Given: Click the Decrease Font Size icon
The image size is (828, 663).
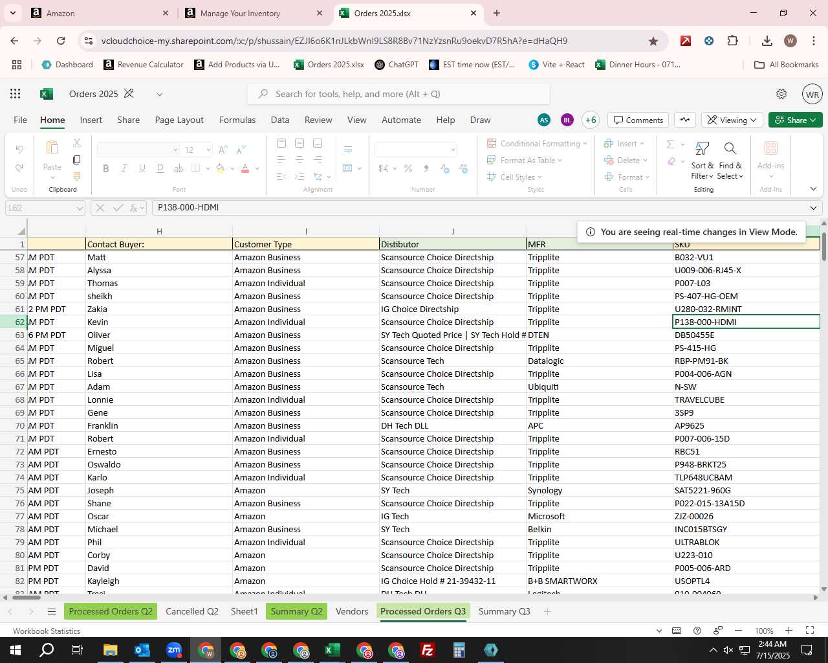Looking at the screenshot, I should pyautogui.click(x=241, y=150).
